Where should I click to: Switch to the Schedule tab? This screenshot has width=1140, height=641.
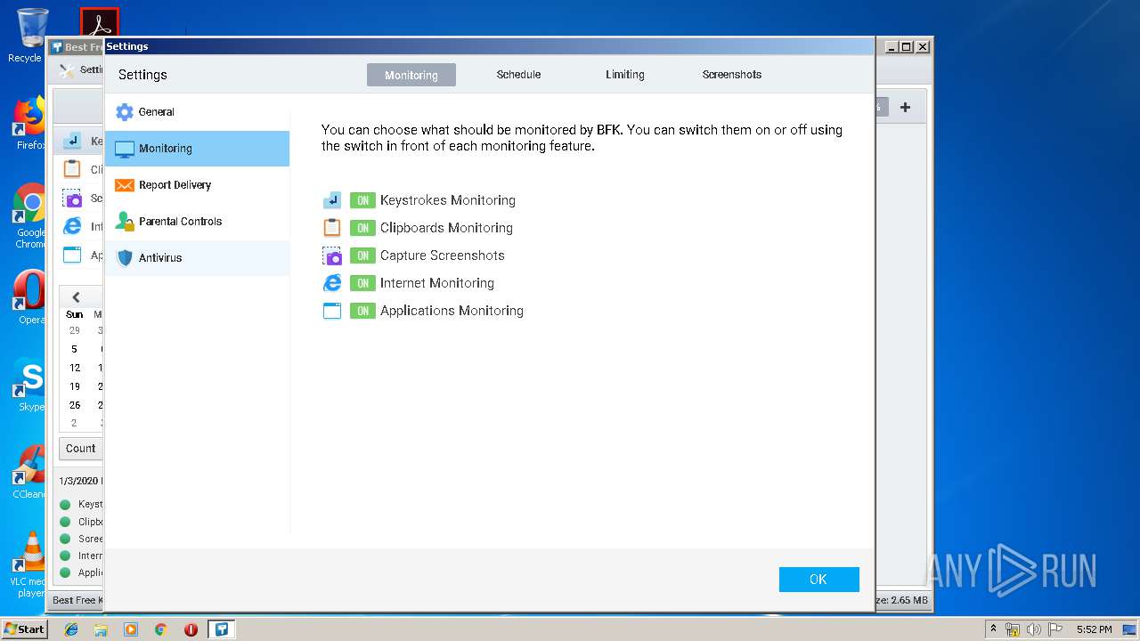518,75
